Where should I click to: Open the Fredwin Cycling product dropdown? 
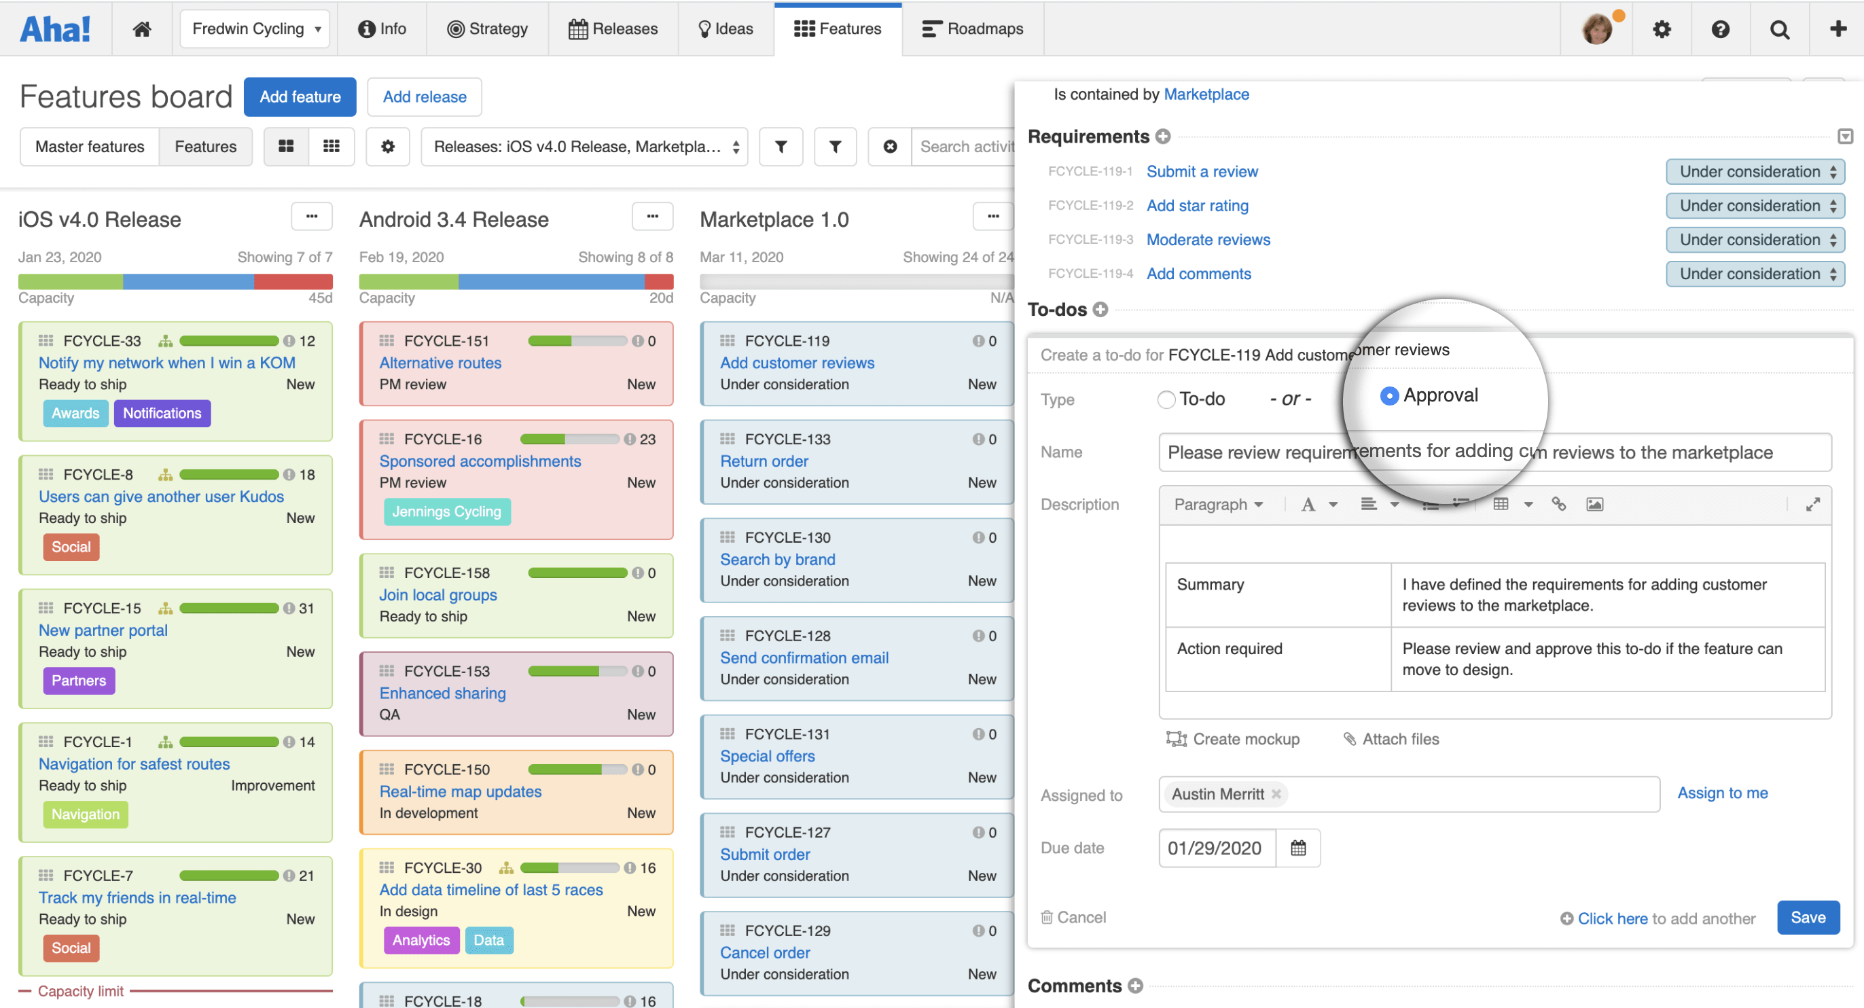(x=254, y=29)
